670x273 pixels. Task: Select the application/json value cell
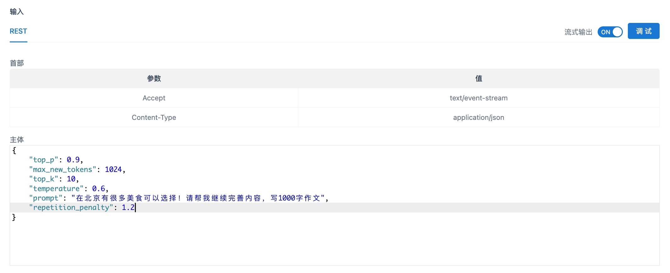pyautogui.click(x=478, y=117)
